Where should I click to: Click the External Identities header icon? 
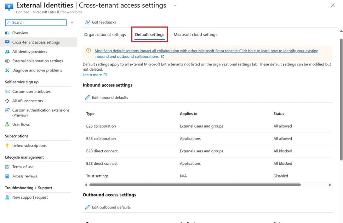(x=9, y=7)
